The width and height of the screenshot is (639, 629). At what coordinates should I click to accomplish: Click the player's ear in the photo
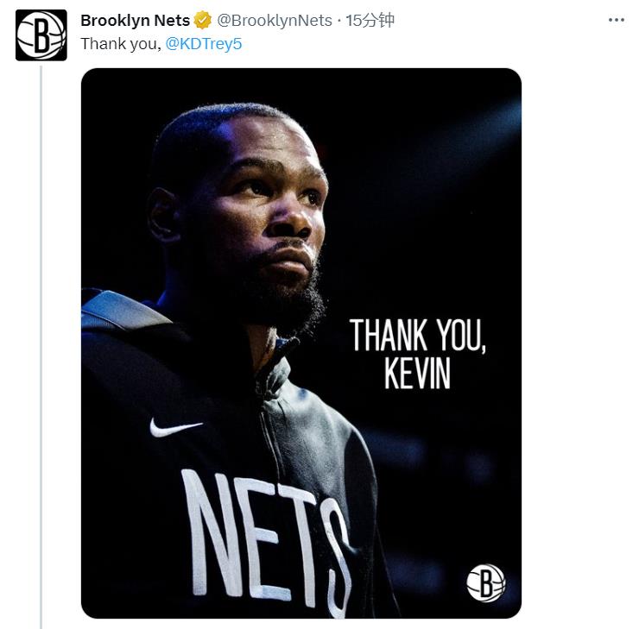(162, 213)
